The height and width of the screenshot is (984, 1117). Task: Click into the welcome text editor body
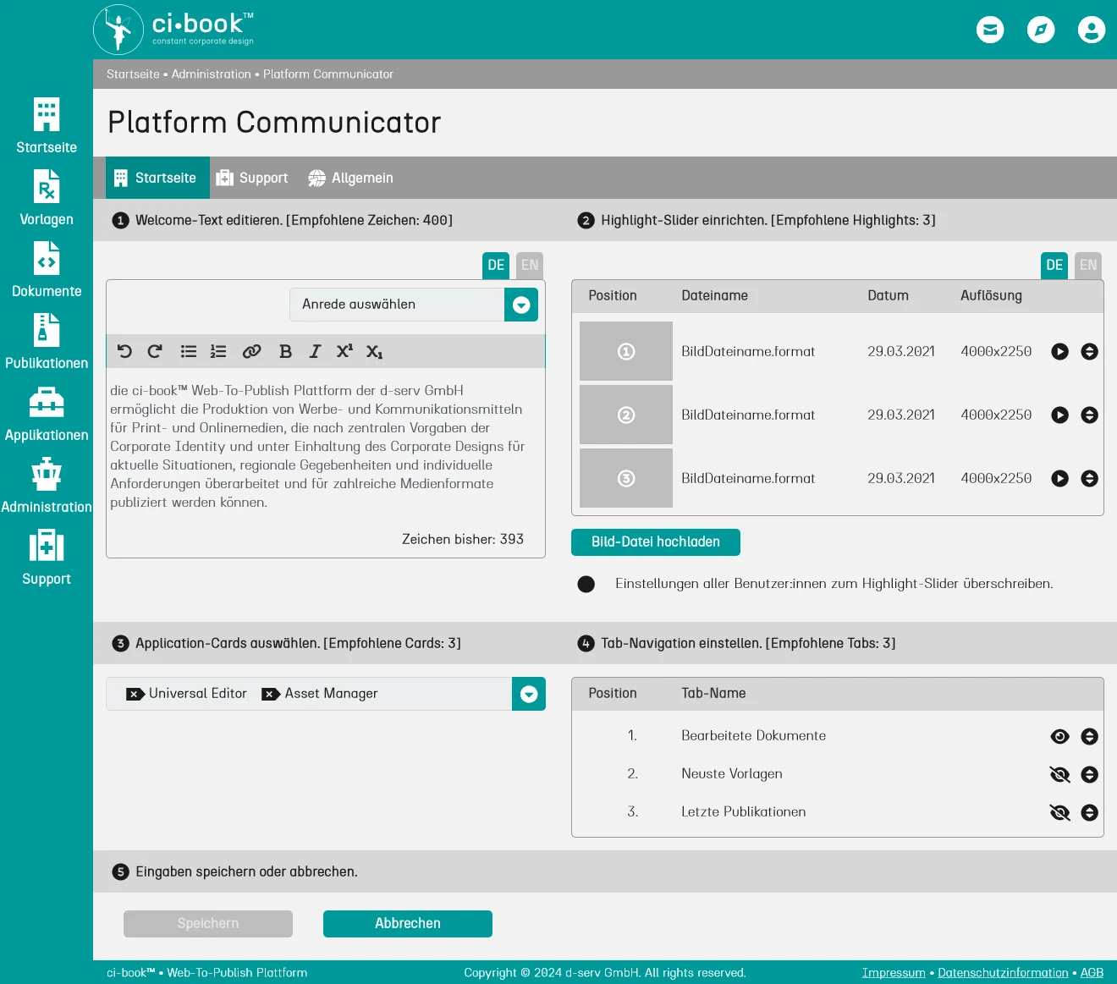tap(326, 446)
